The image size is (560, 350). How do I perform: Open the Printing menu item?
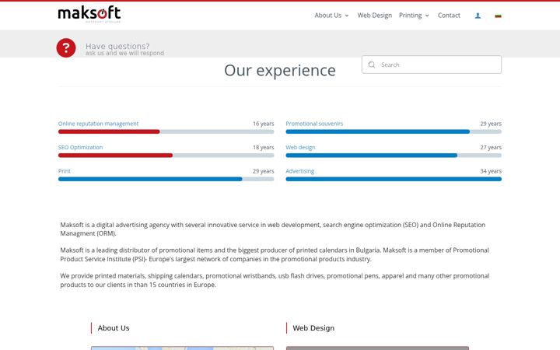(411, 16)
